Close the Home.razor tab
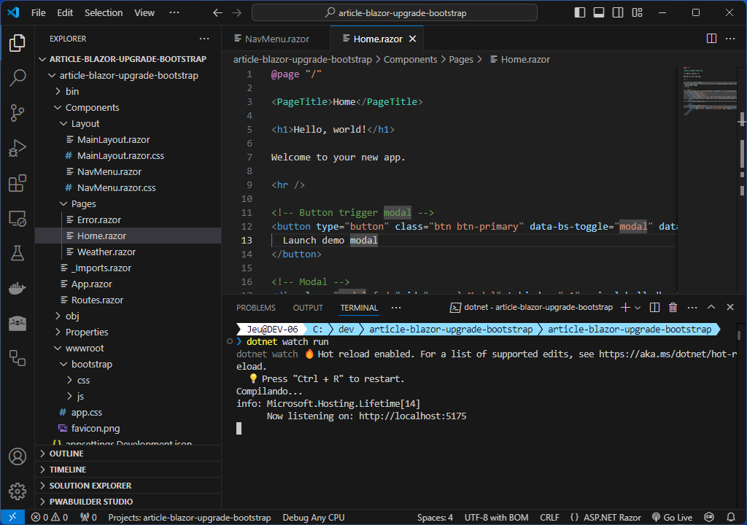 413,39
